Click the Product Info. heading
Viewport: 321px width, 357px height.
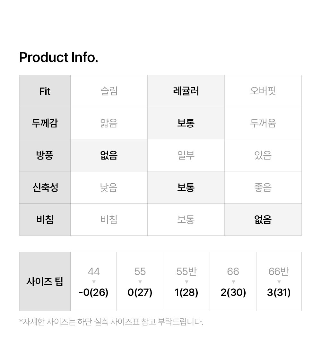59,58
